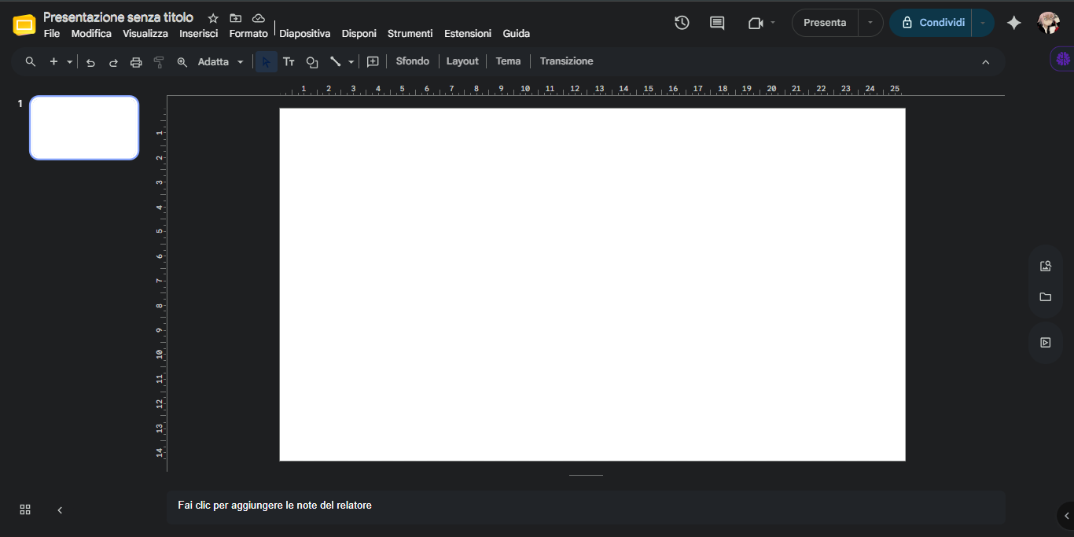Image resolution: width=1074 pixels, height=537 pixels.
Task: Choose the select arrow cursor tool
Action: [267, 61]
